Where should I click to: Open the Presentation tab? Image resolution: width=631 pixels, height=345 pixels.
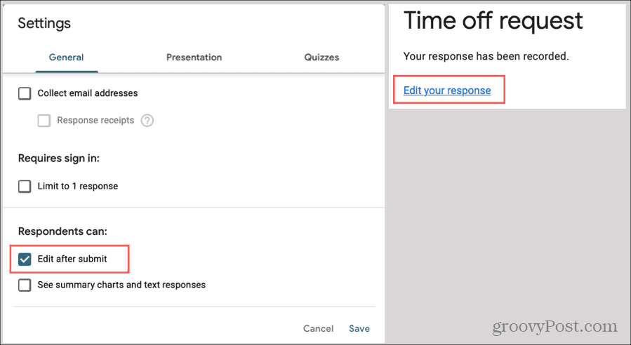click(x=194, y=57)
